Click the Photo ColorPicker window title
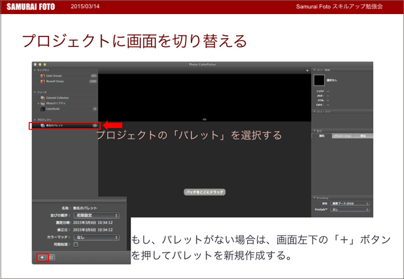Viewport: 404px width, 279px height. [x=202, y=64]
